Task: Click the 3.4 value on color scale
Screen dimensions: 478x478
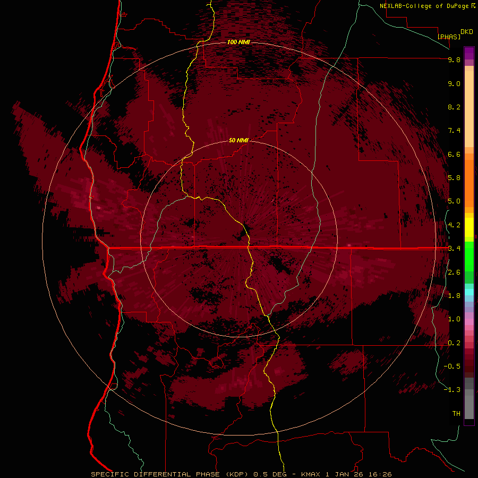Action: [454, 249]
